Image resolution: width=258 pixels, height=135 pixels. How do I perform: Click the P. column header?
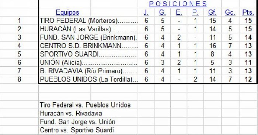(x=195, y=12)
